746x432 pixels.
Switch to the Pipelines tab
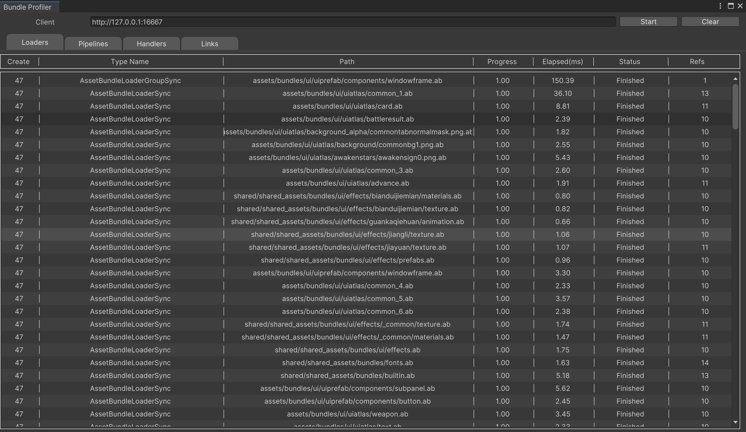93,44
